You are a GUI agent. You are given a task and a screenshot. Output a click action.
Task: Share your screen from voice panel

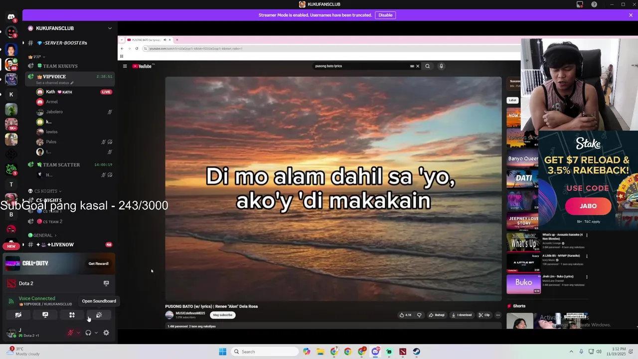(45, 315)
